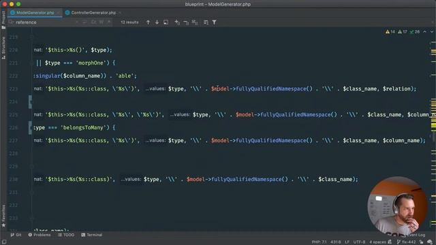Open the Event Log
Viewport: 436px width, 245px height.
[x=416, y=235]
